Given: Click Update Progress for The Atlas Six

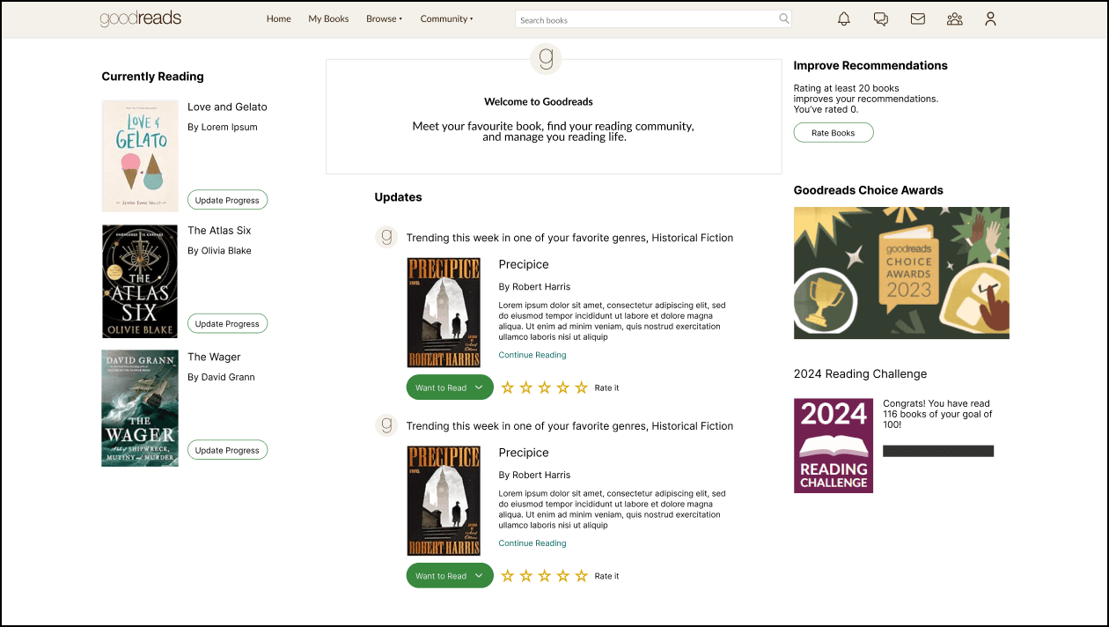Looking at the screenshot, I should pyautogui.click(x=227, y=323).
